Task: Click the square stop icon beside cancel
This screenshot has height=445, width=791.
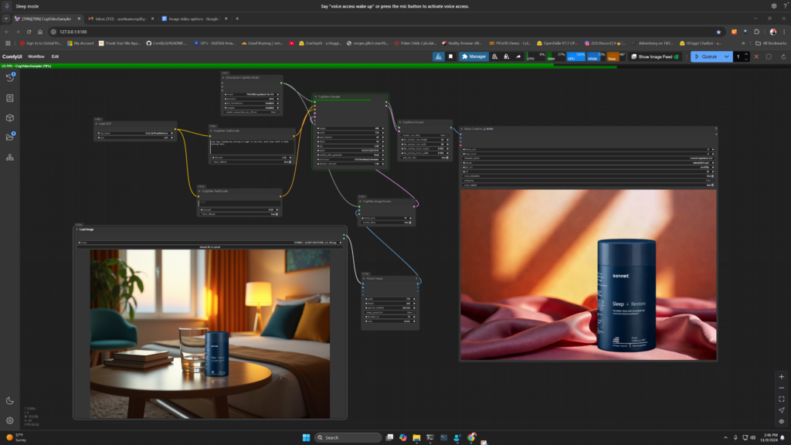Action: [x=769, y=56]
